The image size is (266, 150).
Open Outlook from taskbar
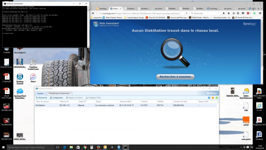click(x=105, y=147)
